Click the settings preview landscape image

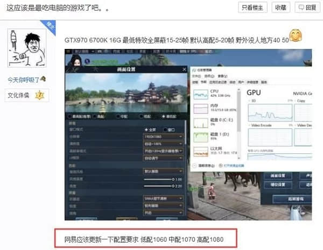click(126, 93)
